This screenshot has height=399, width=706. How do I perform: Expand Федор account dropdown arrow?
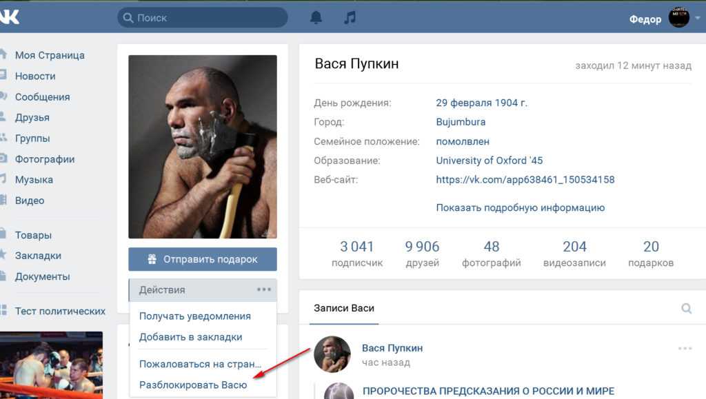[x=698, y=19]
